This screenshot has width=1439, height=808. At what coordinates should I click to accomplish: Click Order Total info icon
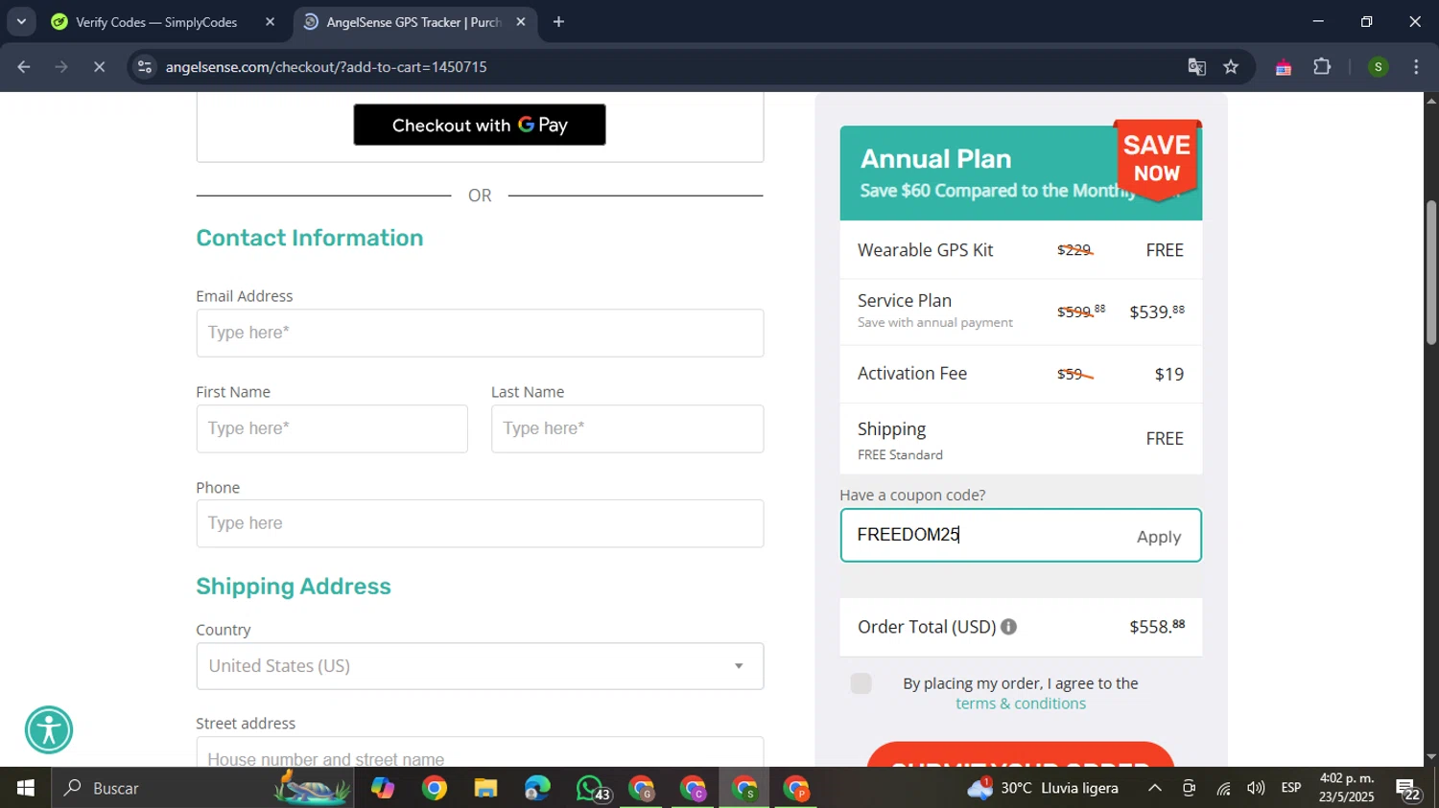pyautogui.click(x=1008, y=627)
